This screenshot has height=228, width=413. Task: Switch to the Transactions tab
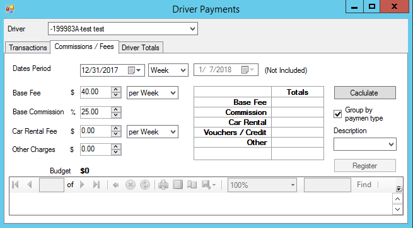click(28, 48)
